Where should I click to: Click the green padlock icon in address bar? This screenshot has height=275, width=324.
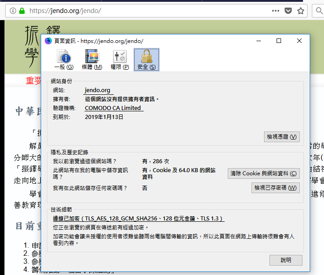pyautogui.click(x=21, y=10)
